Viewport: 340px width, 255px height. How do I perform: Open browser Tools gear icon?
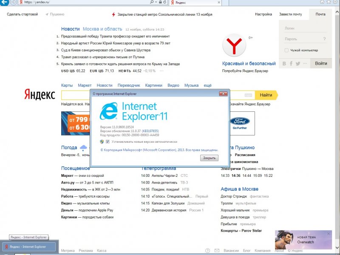pos(335,2)
